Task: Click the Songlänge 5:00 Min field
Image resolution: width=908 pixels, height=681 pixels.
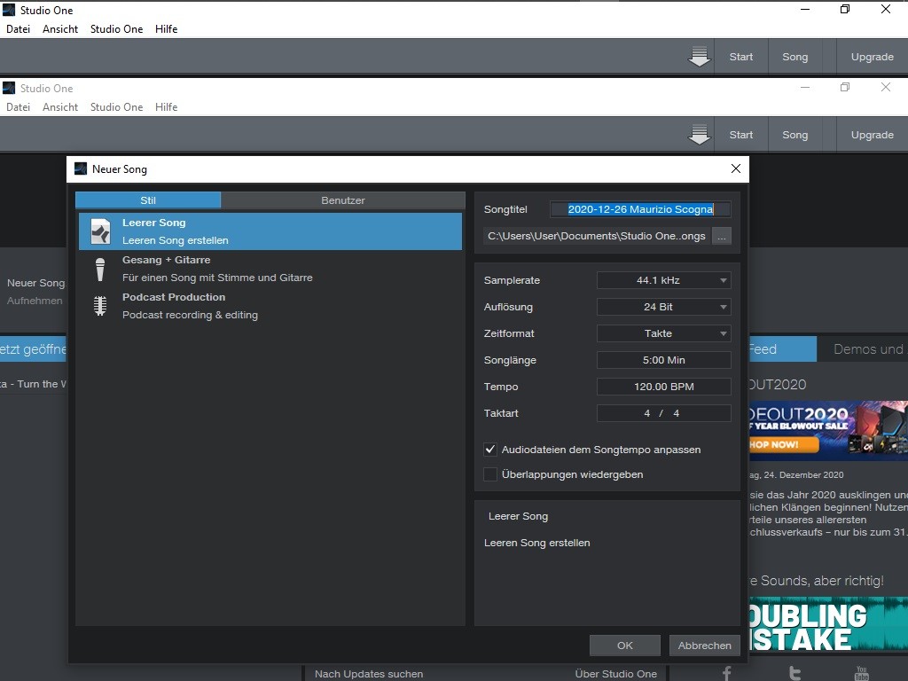Action: click(x=663, y=360)
